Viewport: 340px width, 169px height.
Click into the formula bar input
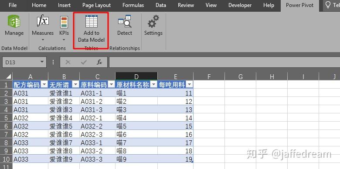point(224,62)
